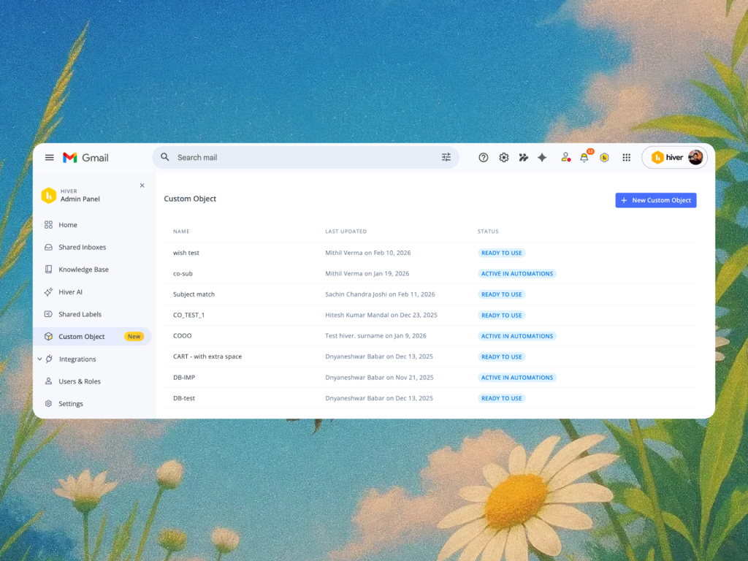This screenshot has height=561, width=748.
Task: Go to Knowledge Base section
Action: pos(83,270)
